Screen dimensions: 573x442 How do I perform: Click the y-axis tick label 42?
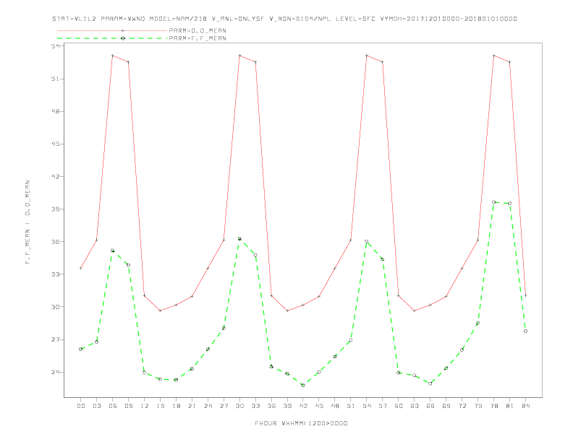click(56, 176)
